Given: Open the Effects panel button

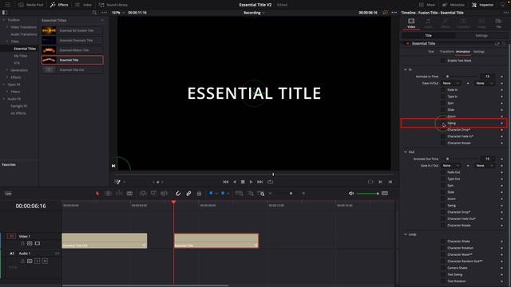Looking at the screenshot, I should tap(59, 5).
